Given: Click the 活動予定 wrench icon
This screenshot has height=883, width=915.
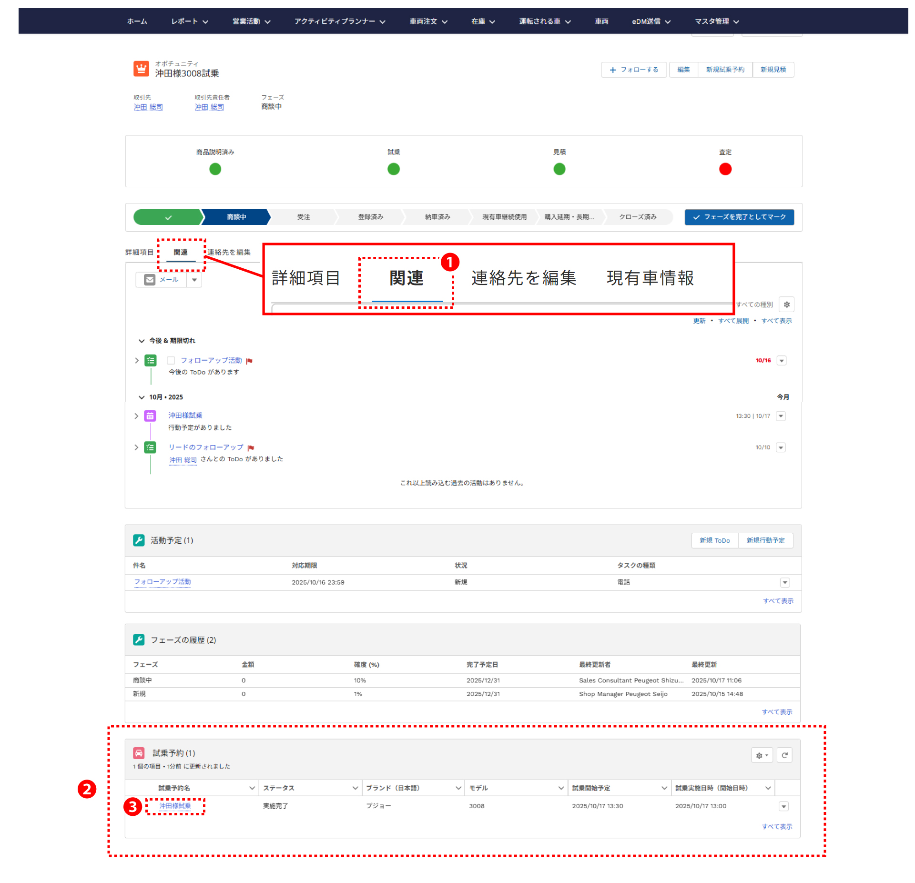Looking at the screenshot, I should pos(139,540).
